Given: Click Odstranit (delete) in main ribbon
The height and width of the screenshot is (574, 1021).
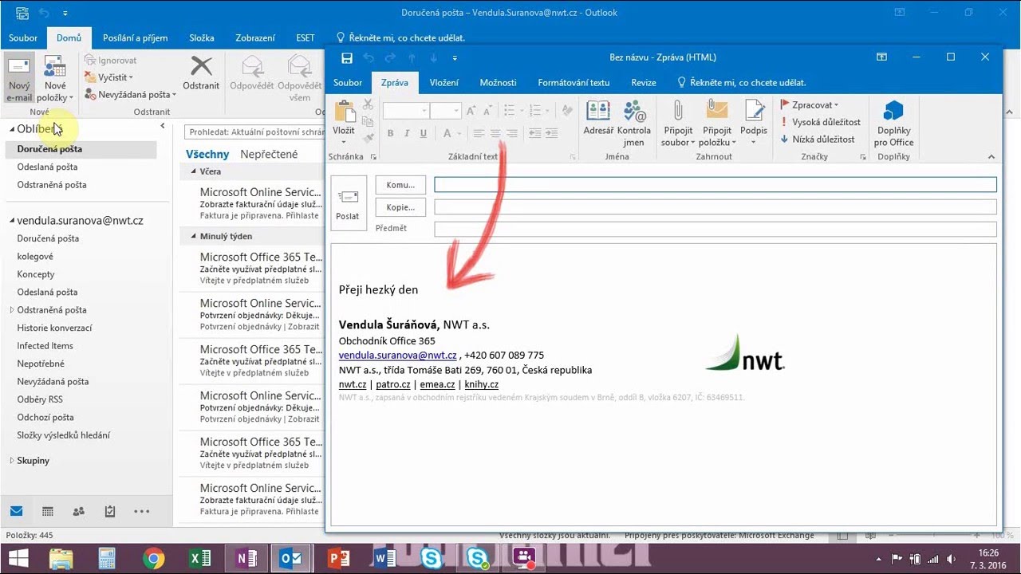Looking at the screenshot, I should click(201, 73).
